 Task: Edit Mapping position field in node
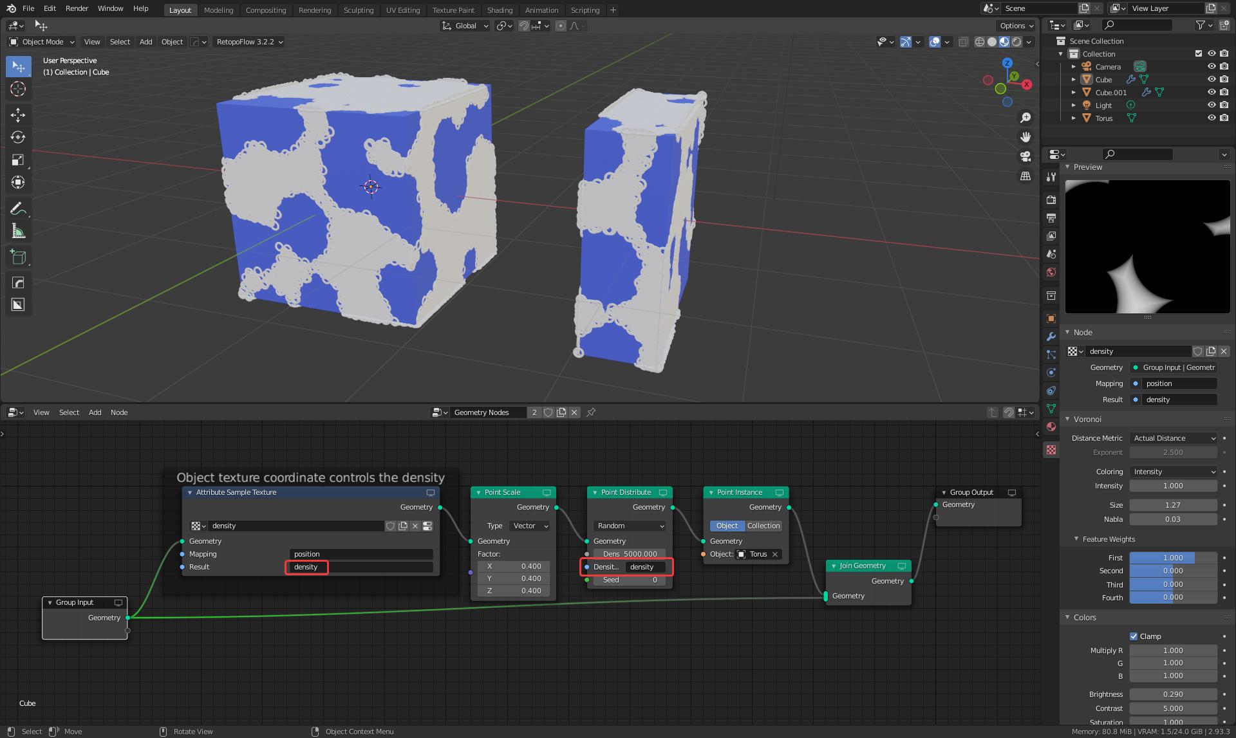click(x=360, y=554)
